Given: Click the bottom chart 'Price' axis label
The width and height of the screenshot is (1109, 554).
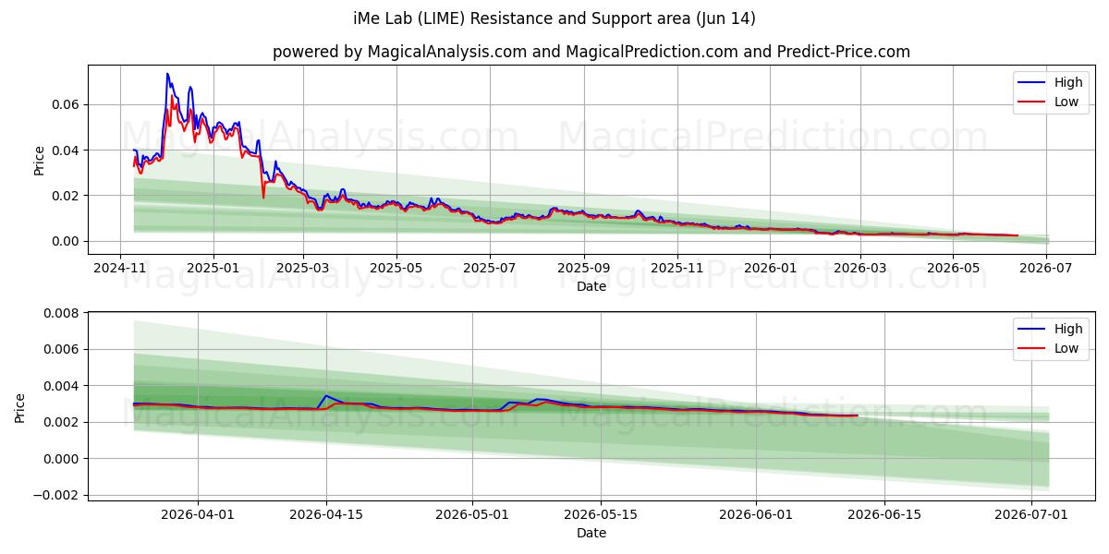Looking at the screenshot, I should pos(20,406).
